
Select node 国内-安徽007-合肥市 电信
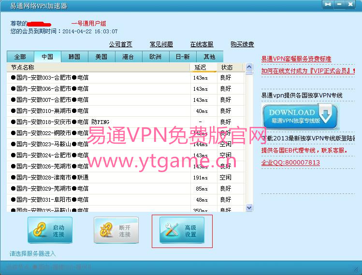pos(125,100)
